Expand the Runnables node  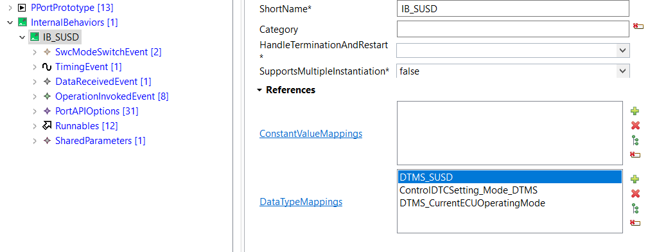pos(35,126)
